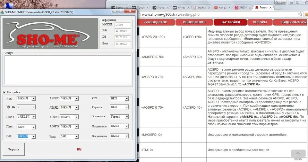This screenshot has width=308, height=162.
Task: Click the disabled Ур-нь dropdown
Action: [26, 107]
